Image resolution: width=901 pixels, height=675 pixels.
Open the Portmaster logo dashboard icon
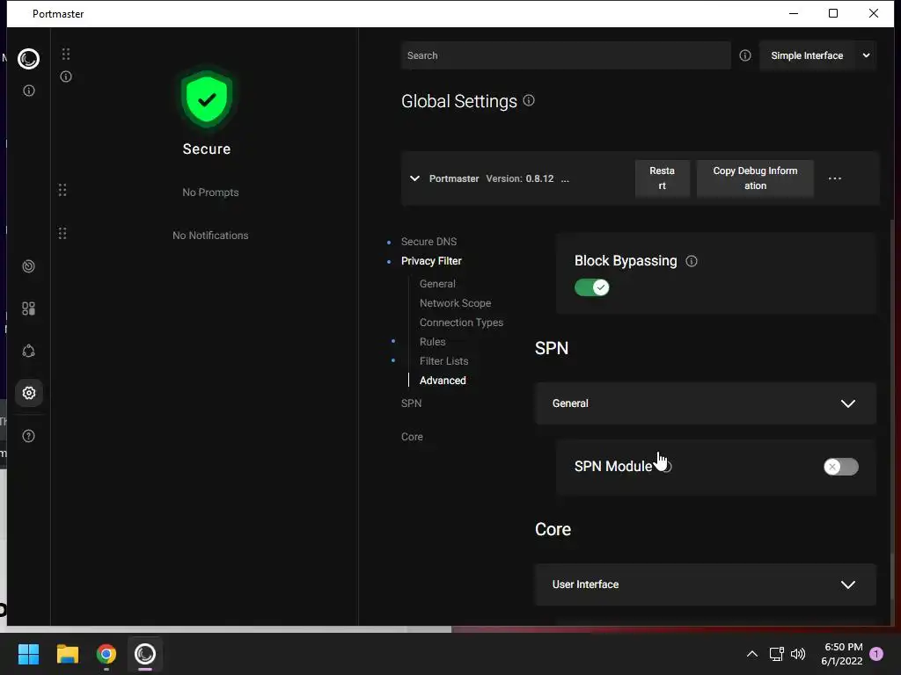click(28, 59)
